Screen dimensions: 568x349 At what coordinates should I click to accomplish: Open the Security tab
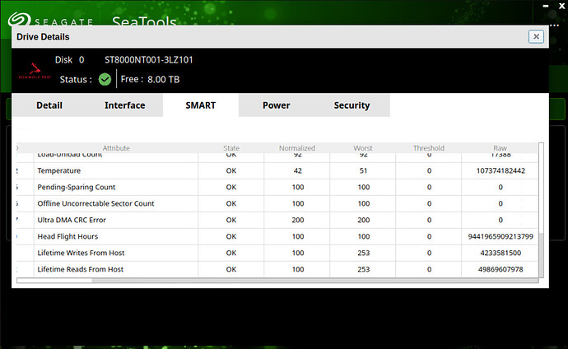pos(352,105)
